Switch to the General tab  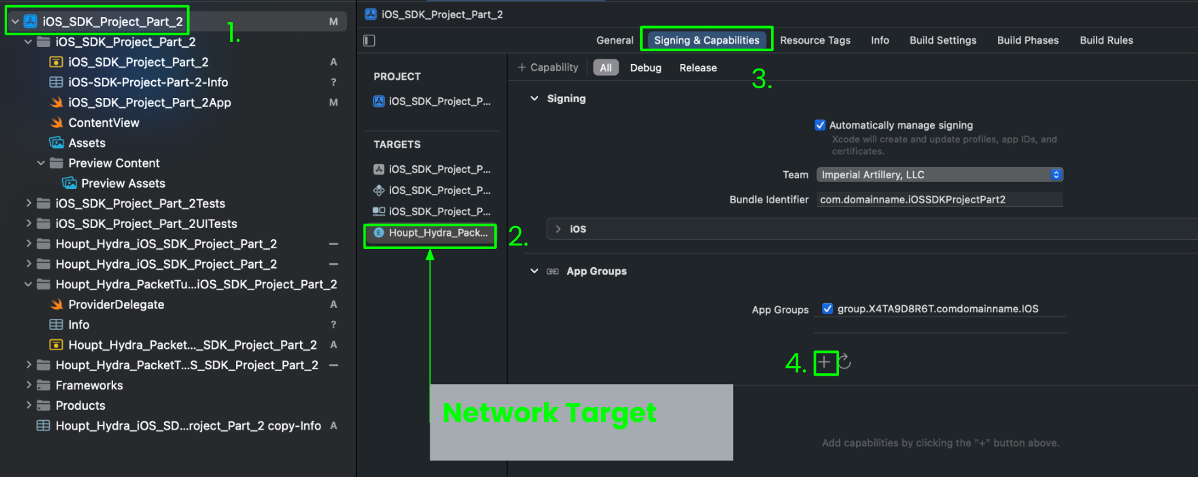click(x=615, y=41)
